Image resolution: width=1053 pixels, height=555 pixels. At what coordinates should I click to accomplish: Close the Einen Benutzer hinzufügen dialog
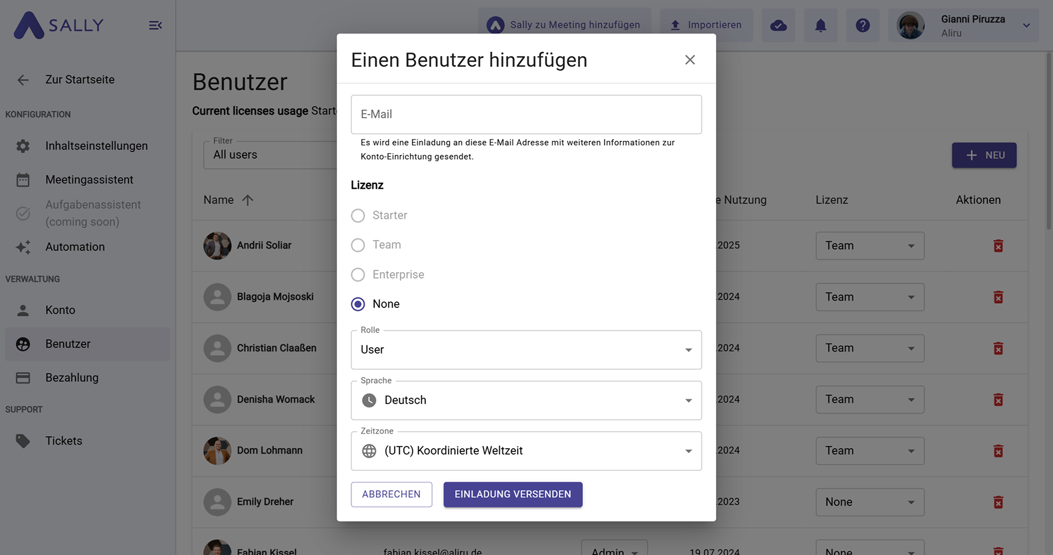coord(690,60)
